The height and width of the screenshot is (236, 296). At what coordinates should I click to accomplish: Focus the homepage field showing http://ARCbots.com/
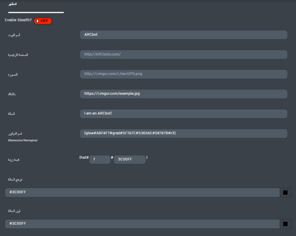184,54
